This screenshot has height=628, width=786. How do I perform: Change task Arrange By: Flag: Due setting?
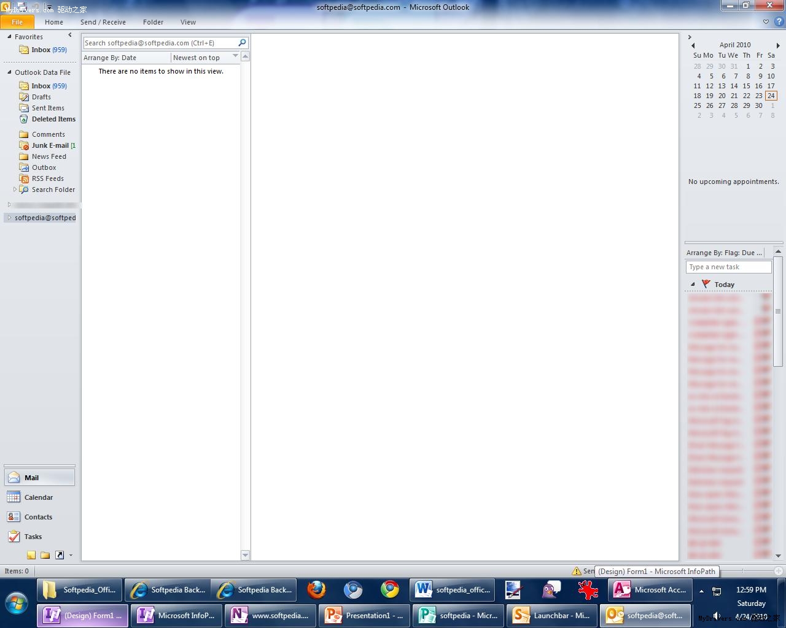pos(725,253)
